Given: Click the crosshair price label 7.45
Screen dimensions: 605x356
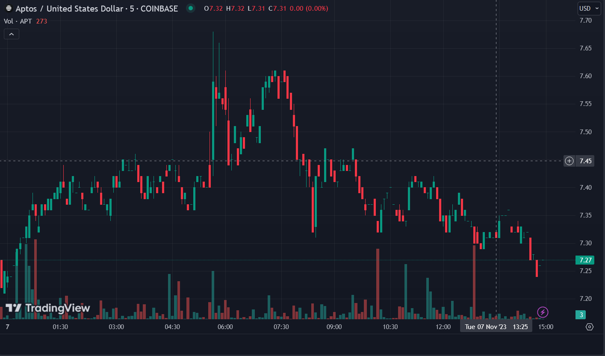Looking at the screenshot, I should pos(585,161).
